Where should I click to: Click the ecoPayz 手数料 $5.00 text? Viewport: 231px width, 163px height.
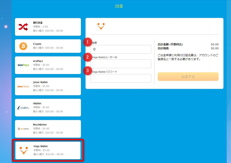click(41, 65)
